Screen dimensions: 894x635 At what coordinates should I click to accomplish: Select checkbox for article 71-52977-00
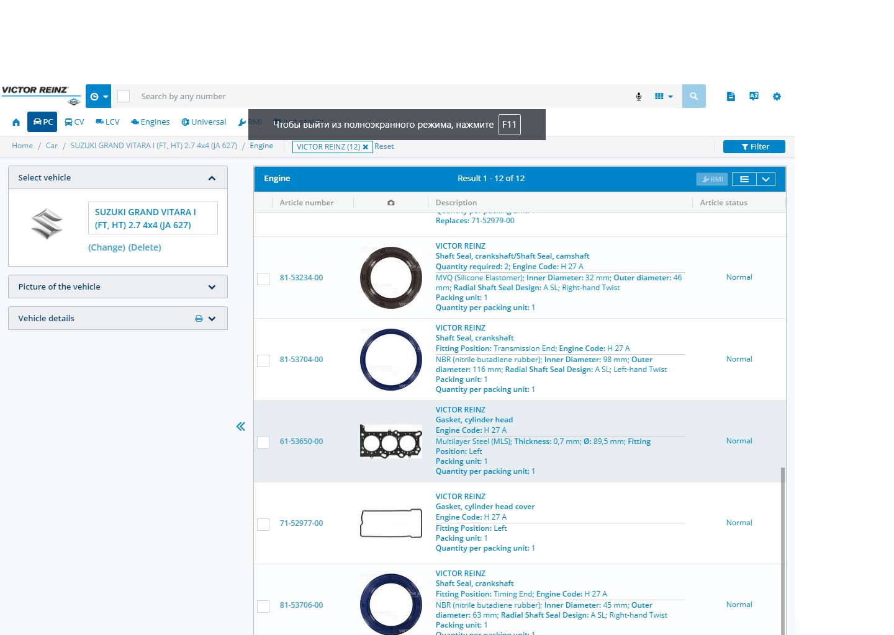(x=263, y=525)
